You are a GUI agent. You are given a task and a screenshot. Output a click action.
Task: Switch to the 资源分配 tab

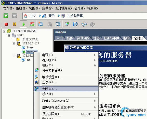tap(83, 38)
